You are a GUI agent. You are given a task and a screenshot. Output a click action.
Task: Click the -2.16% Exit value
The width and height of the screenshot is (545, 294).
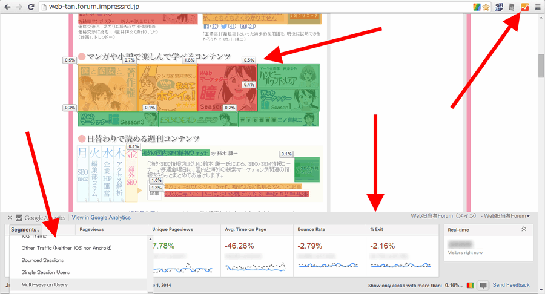(x=382, y=246)
